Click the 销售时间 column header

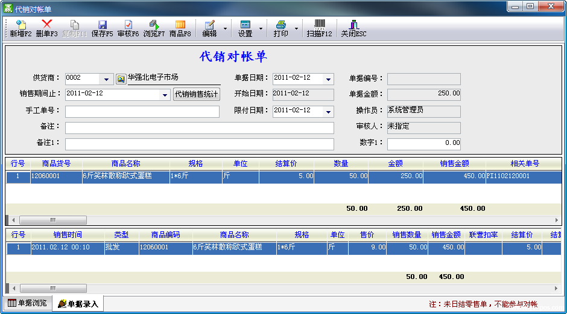pyautogui.click(x=68, y=235)
